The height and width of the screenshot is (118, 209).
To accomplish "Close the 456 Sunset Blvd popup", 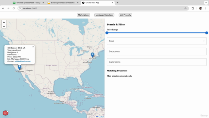I will tap(33, 47).
